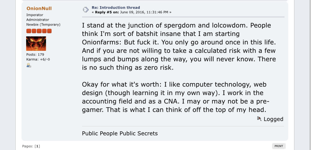Open the OnionNull username profile link
Viewport: 311px width, 150px height.
tap(39, 8)
